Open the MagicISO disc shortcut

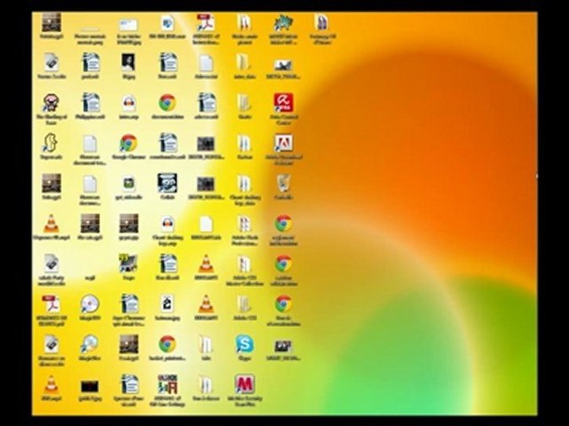tap(89, 304)
